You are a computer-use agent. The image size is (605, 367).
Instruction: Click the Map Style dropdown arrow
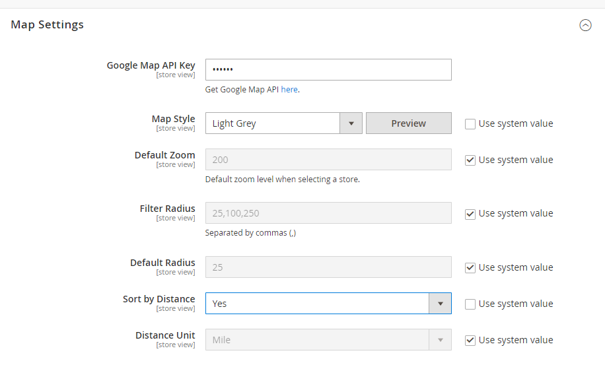351,123
